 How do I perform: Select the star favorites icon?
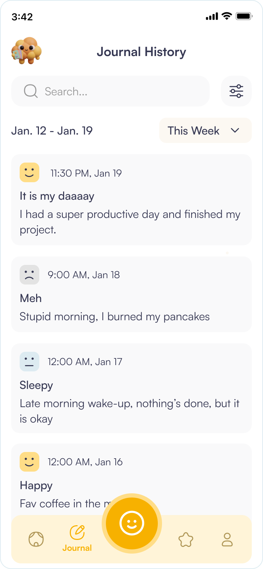186,539
